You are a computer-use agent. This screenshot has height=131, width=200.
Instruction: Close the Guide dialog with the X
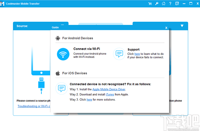tap(166, 28)
